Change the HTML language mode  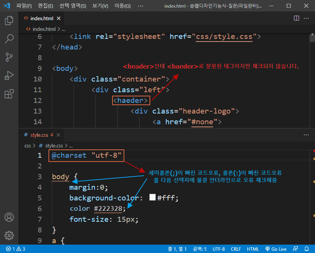(x=253, y=249)
